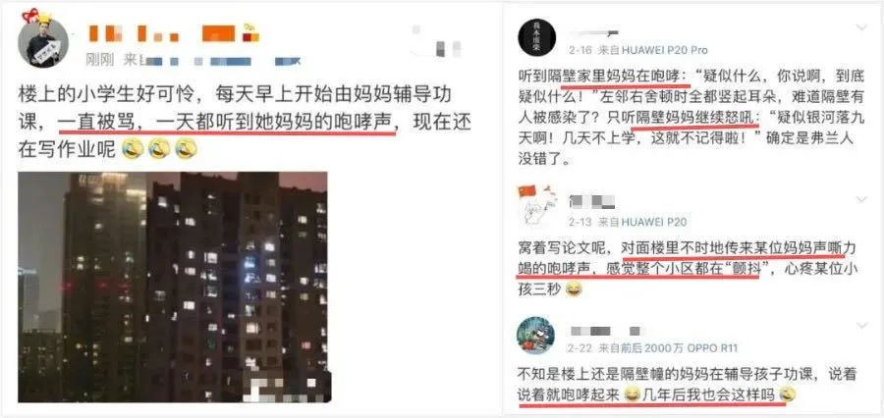884x418 pixels.
Task: Click the blurred username of the main poster
Action: [162, 33]
